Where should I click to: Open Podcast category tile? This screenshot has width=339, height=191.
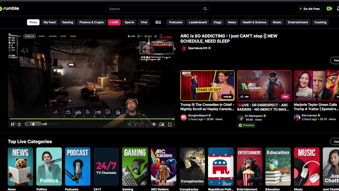(x=78, y=167)
